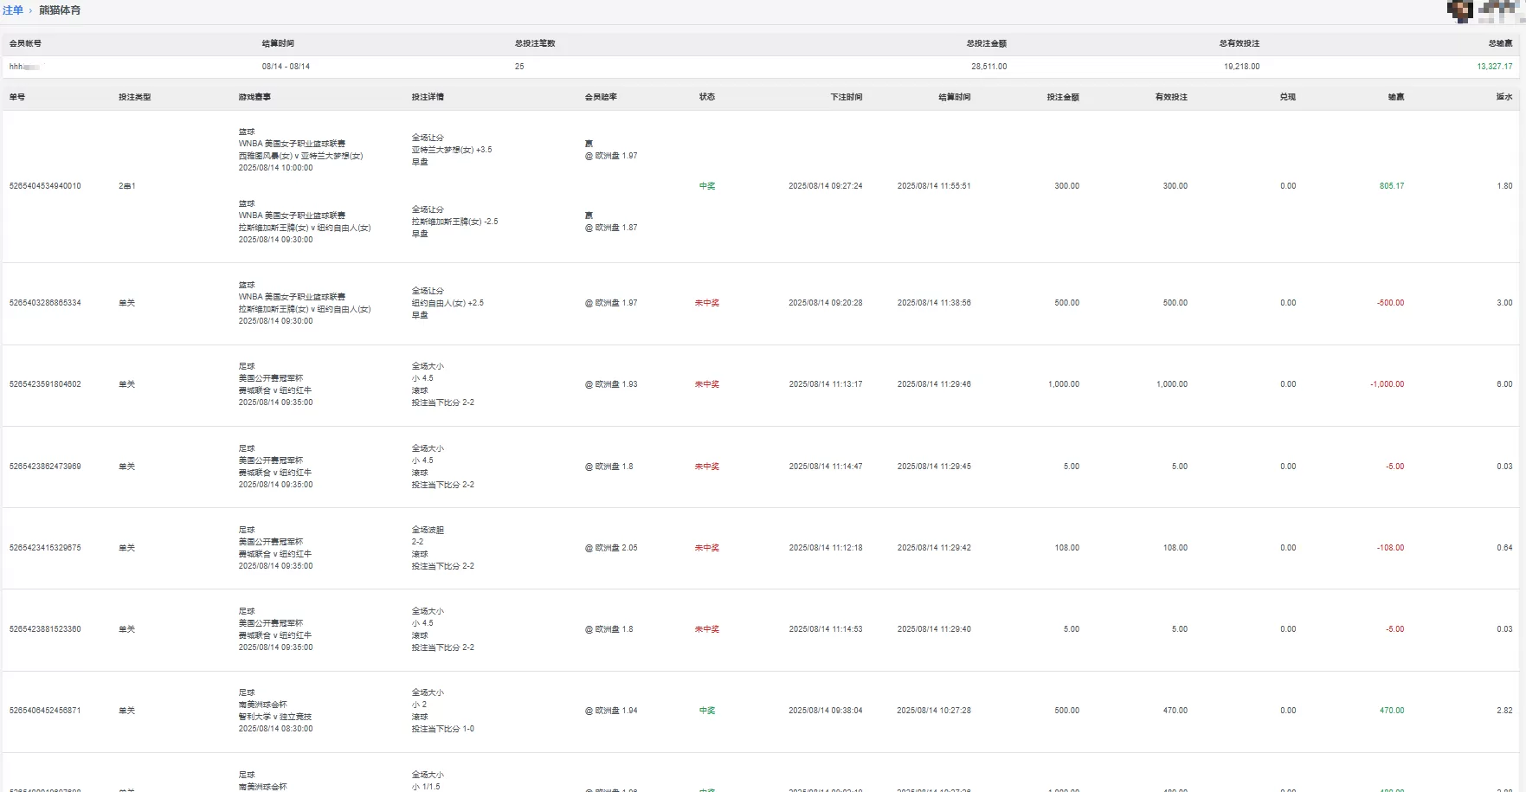Click the total bet amount 28,511.00

(988, 67)
